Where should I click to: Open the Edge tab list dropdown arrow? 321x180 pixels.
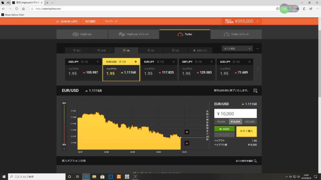[x=53, y=3]
